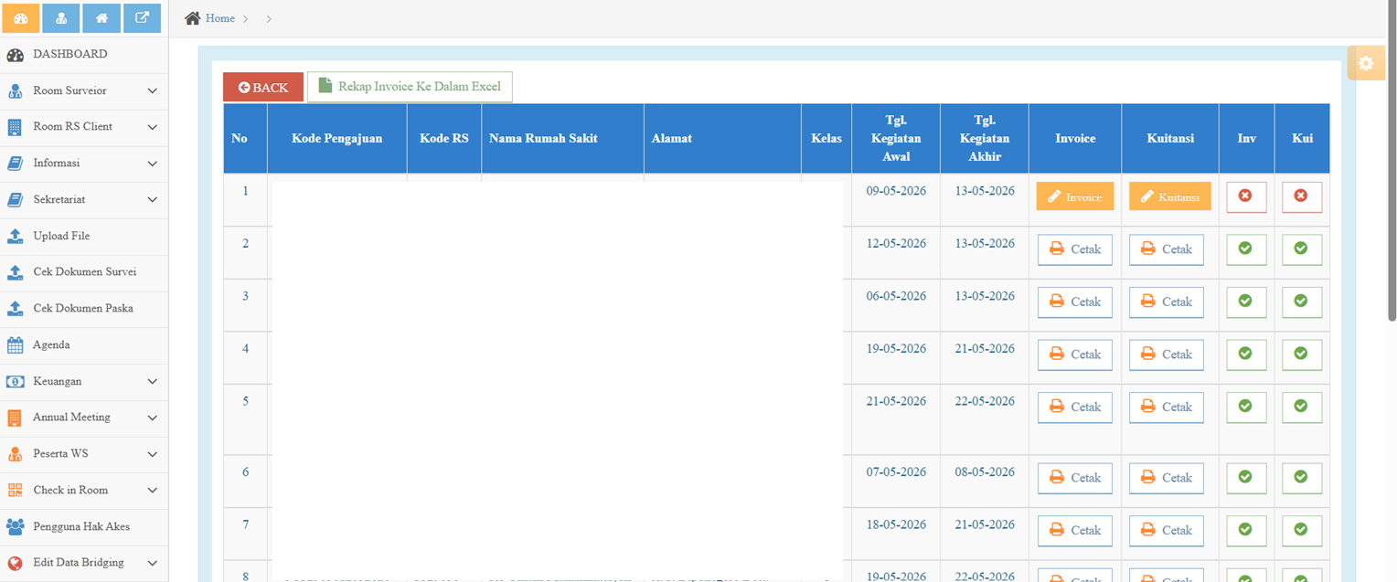Click start date 07-05-2026 in row 6
The image size is (1397, 582).
pyautogui.click(x=896, y=472)
